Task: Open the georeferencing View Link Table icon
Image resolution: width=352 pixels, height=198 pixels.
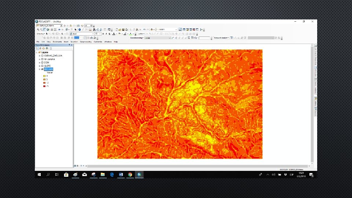Action: (x=192, y=38)
